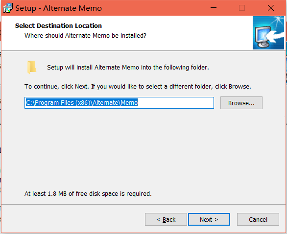Click the setup installer icon in title bar
Image resolution: width=287 pixels, height=234 pixels.
8,8
